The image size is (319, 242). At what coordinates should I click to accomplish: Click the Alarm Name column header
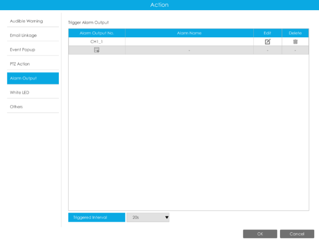(x=189, y=33)
